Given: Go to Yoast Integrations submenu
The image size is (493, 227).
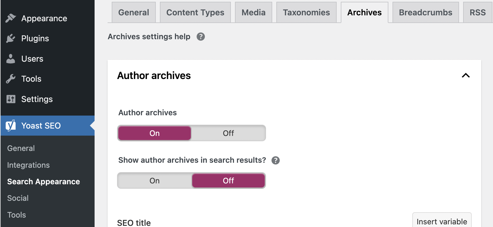Looking at the screenshot, I should pos(28,165).
